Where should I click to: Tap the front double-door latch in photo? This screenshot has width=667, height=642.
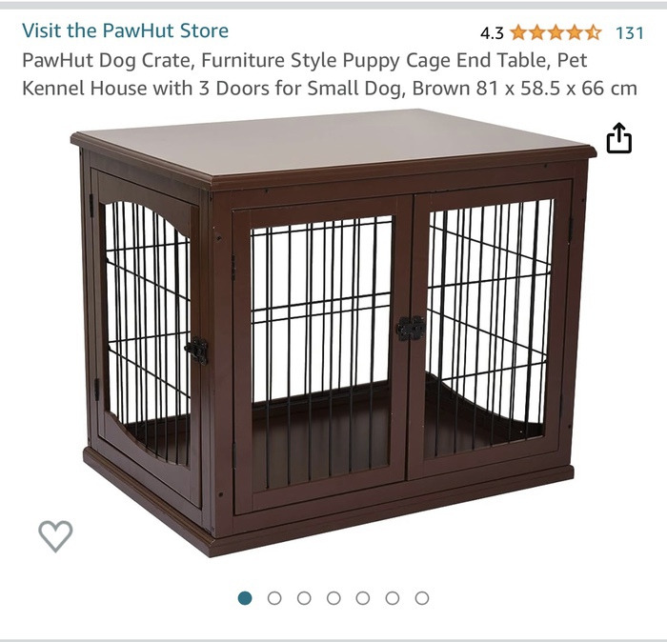tap(411, 329)
